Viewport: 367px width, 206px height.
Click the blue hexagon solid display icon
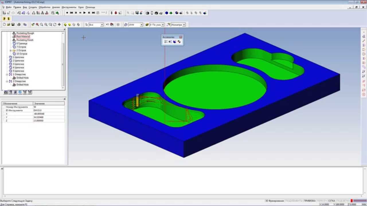167,13
